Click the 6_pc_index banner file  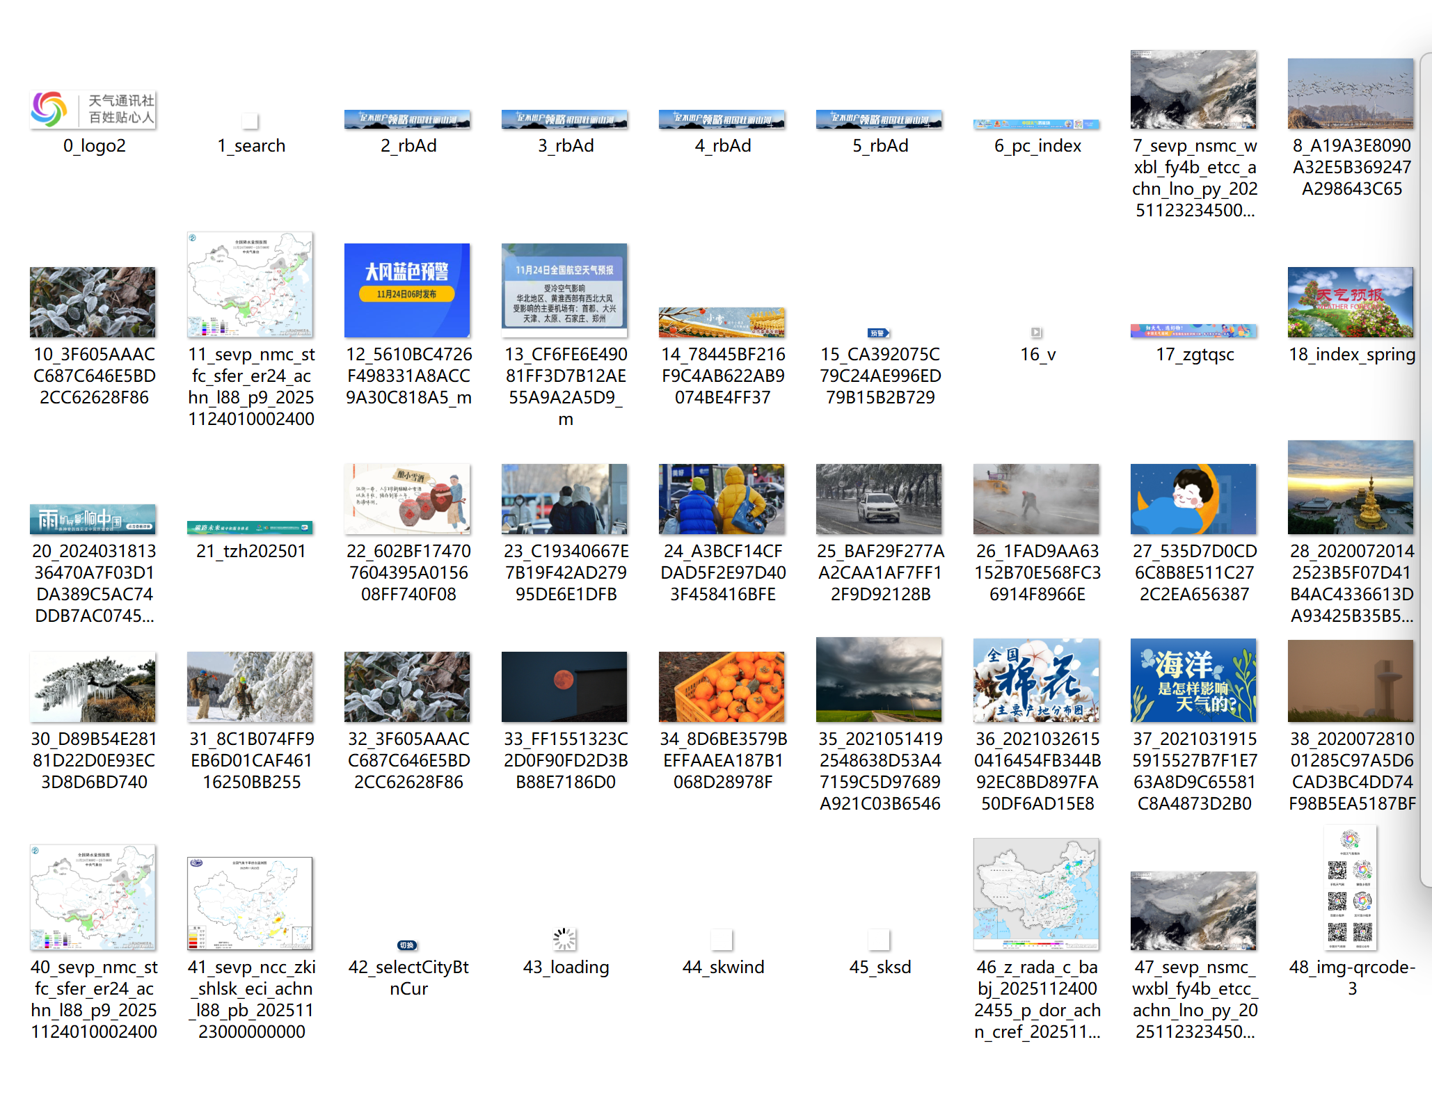pos(1036,124)
